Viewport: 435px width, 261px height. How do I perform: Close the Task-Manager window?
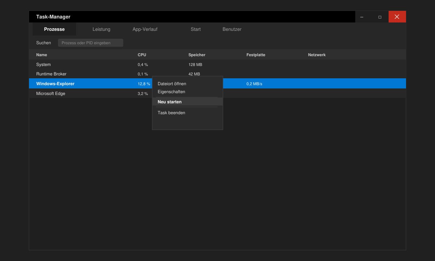click(397, 17)
